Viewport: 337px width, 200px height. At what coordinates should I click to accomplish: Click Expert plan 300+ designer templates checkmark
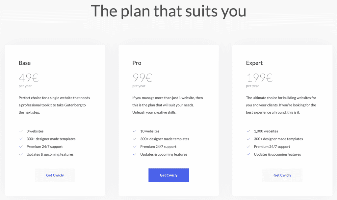(248, 139)
